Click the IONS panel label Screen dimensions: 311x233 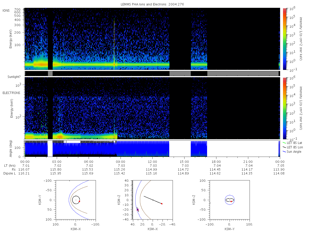[6, 10]
